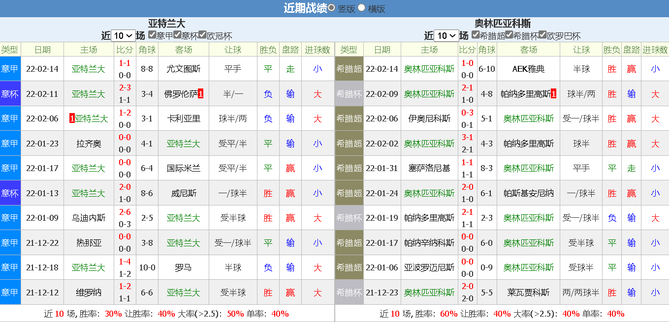Image resolution: width=669 pixels, height=322 pixels.
Task: Uncheck the 希腊超 checkbox
Action: (476, 35)
